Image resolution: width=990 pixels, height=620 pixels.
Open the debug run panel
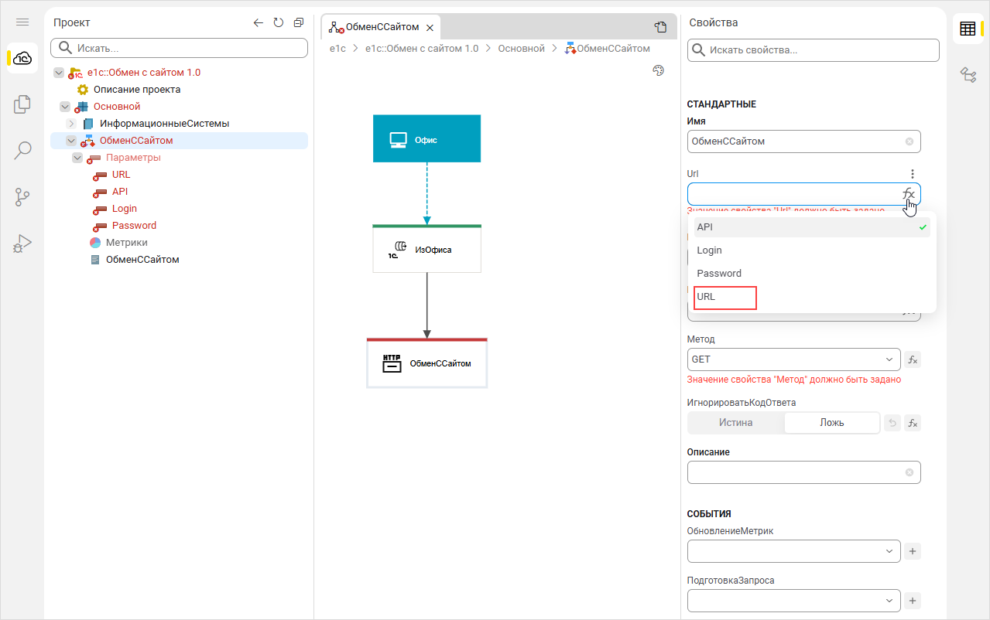coord(22,244)
